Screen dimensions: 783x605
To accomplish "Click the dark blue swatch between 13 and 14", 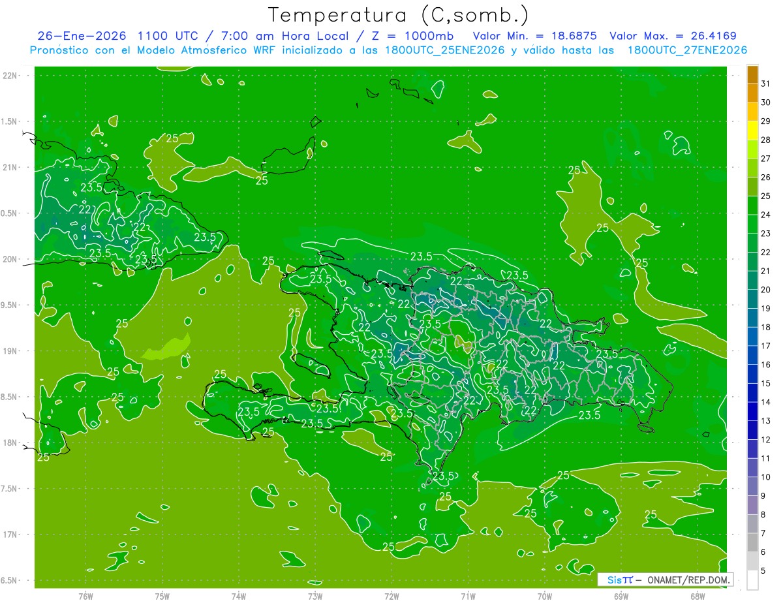I will 752,412.
